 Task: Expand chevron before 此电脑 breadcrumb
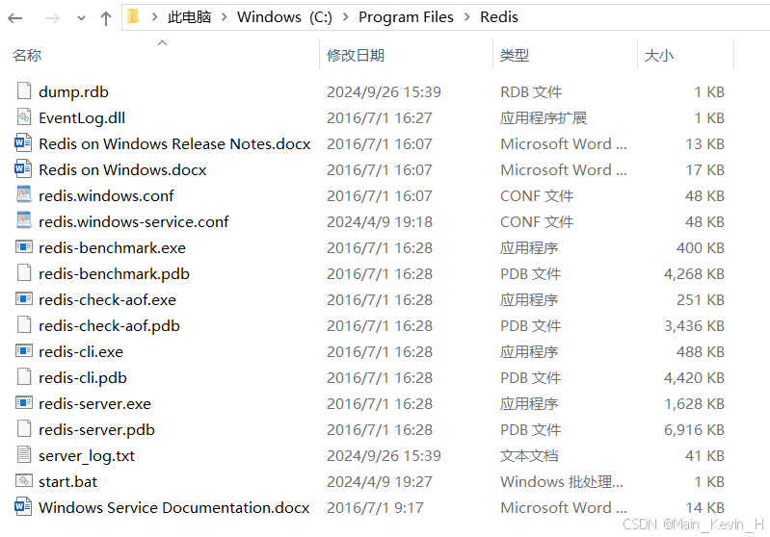[155, 17]
